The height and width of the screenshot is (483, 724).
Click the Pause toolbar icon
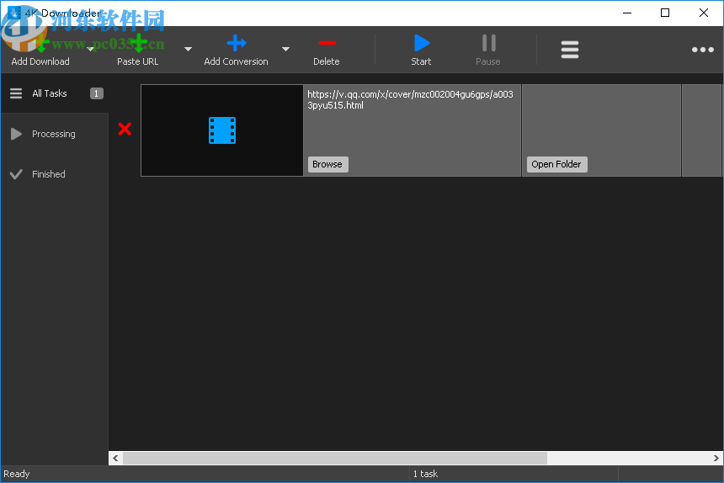(488, 43)
